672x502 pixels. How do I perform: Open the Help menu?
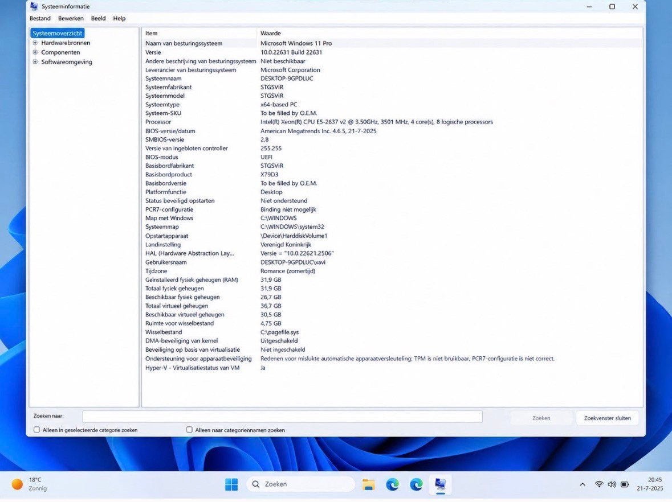[119, 18]
